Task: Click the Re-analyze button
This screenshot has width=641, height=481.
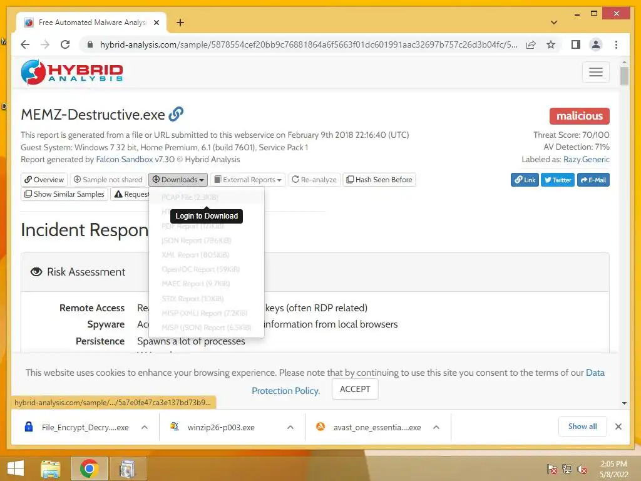Action: [x=314, y=180]
